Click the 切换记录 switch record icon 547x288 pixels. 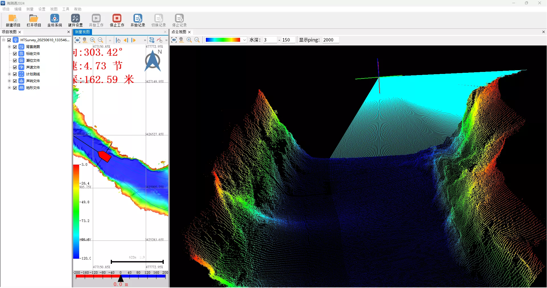159,18
